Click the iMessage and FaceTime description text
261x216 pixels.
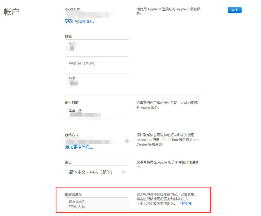(168, 140)
